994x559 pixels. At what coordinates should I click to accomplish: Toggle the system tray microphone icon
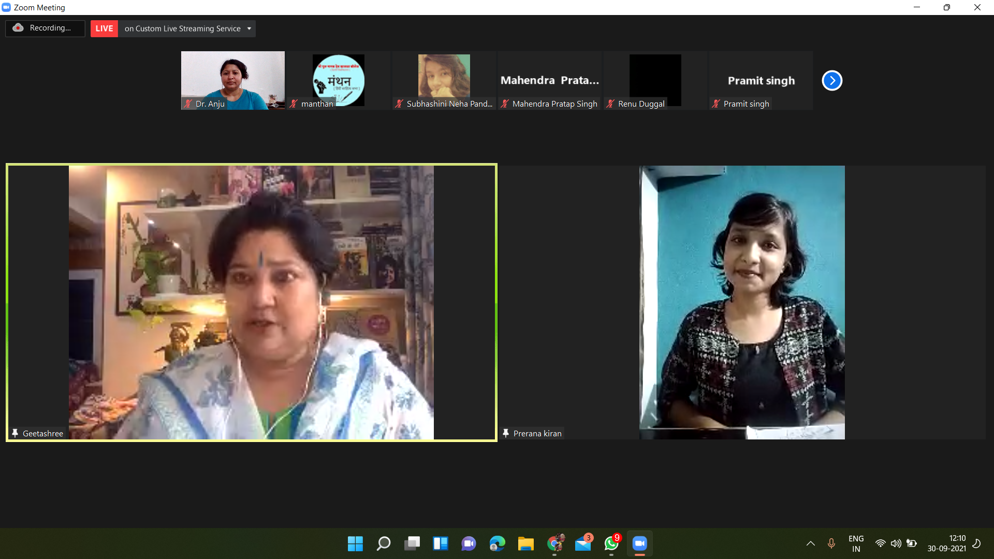coord(831,543)
